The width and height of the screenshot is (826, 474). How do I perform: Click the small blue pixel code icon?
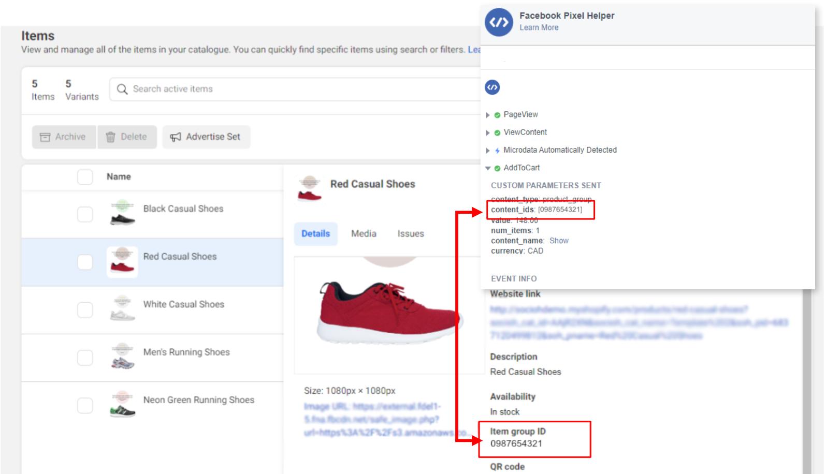click(492, 87)
